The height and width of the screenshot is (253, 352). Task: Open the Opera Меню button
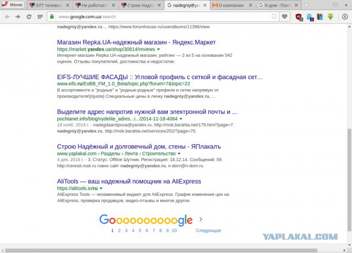[12, 4]
